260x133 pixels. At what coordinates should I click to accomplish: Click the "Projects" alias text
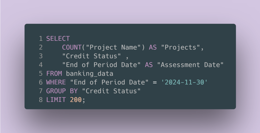coord(181,47)
